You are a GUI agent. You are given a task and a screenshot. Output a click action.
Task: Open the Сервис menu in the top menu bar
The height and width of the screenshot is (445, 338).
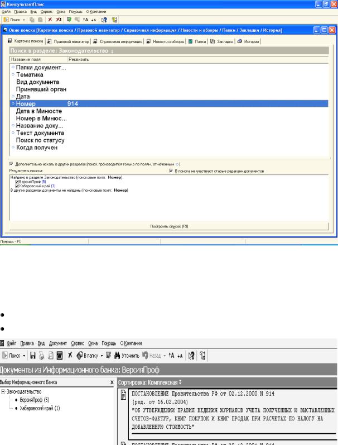click(x=46, y=12)
